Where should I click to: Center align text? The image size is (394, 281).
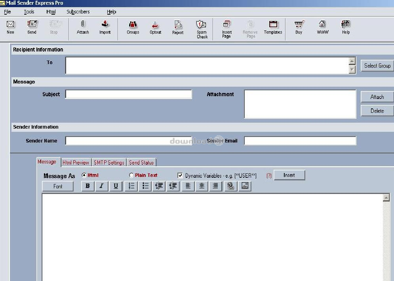[202, 186]
